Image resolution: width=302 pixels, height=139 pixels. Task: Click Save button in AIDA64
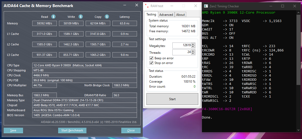13,131
